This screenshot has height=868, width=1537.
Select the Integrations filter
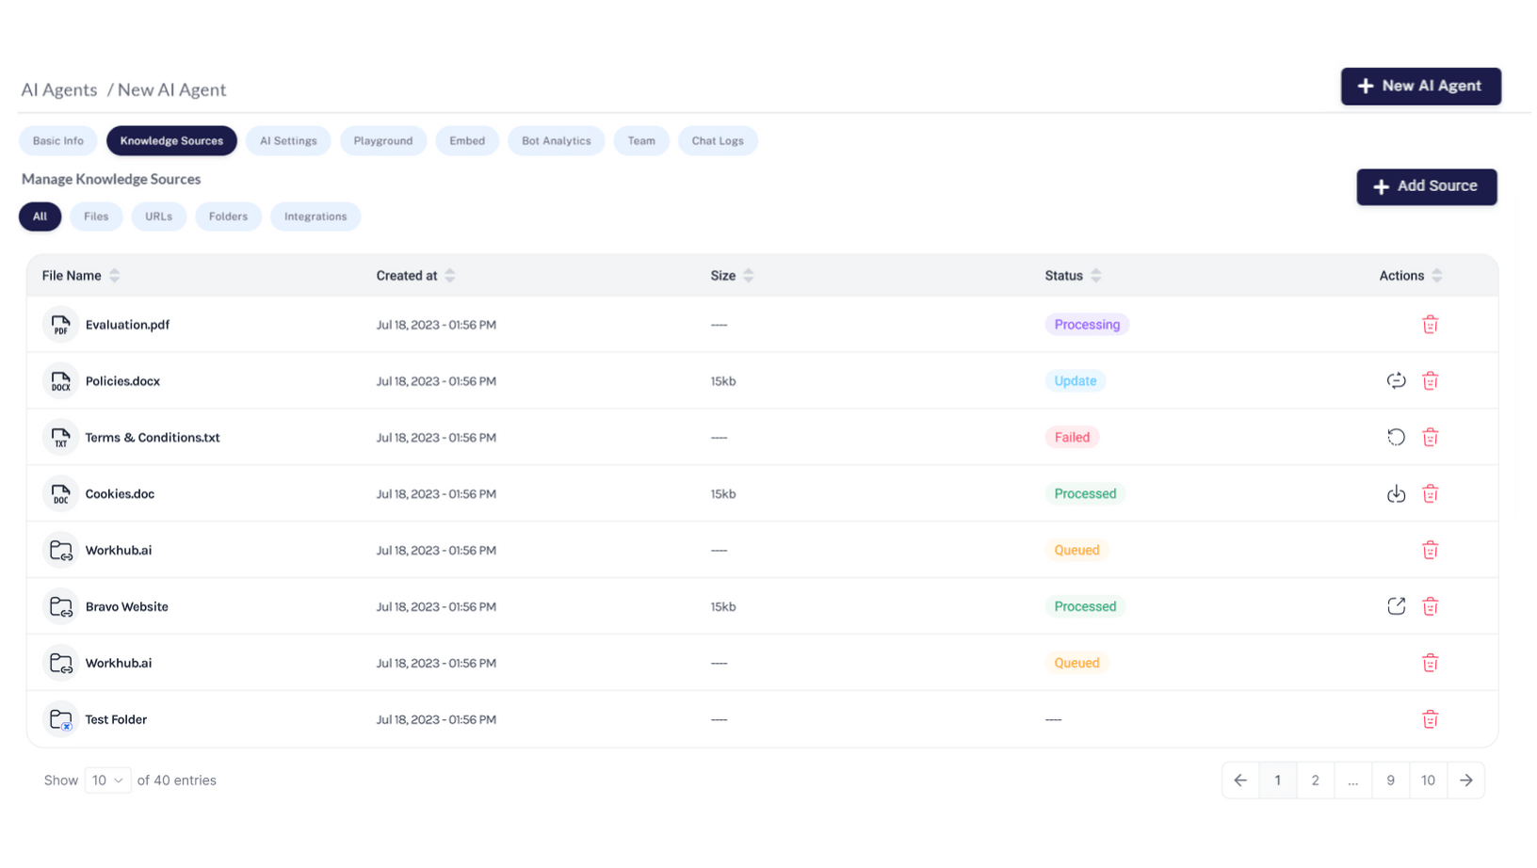315,217
